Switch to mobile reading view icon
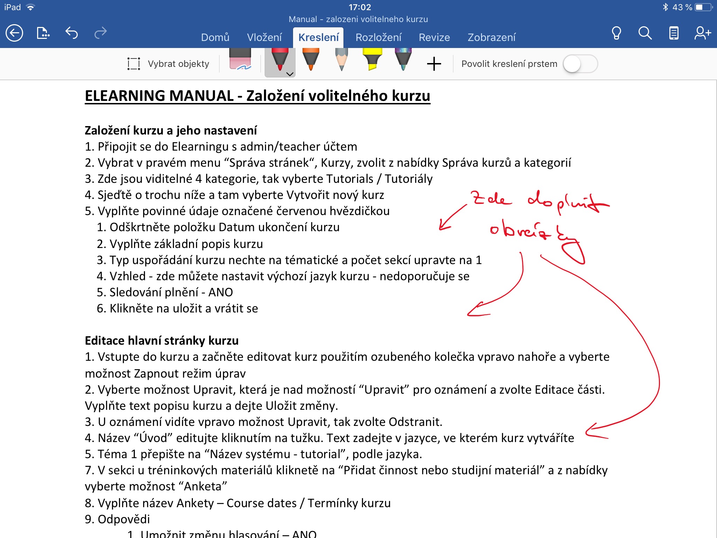Viewport: 717px width, 538px height. (674, 34)
